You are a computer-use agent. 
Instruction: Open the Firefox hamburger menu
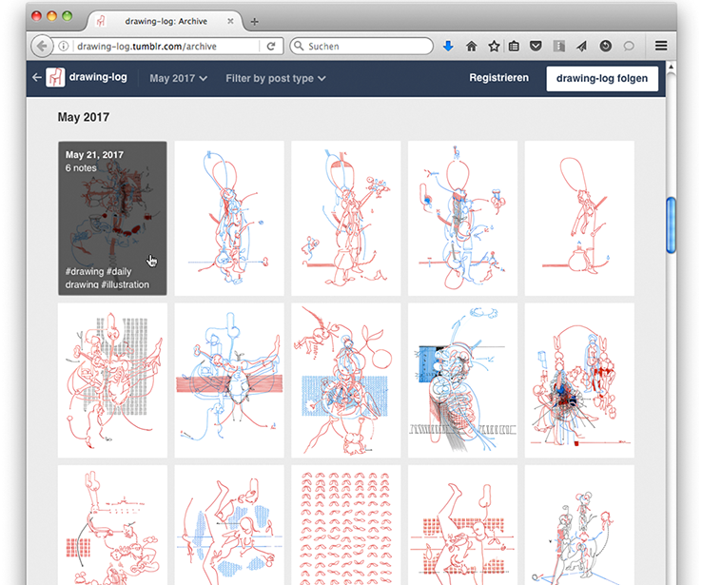click(661, 46)
